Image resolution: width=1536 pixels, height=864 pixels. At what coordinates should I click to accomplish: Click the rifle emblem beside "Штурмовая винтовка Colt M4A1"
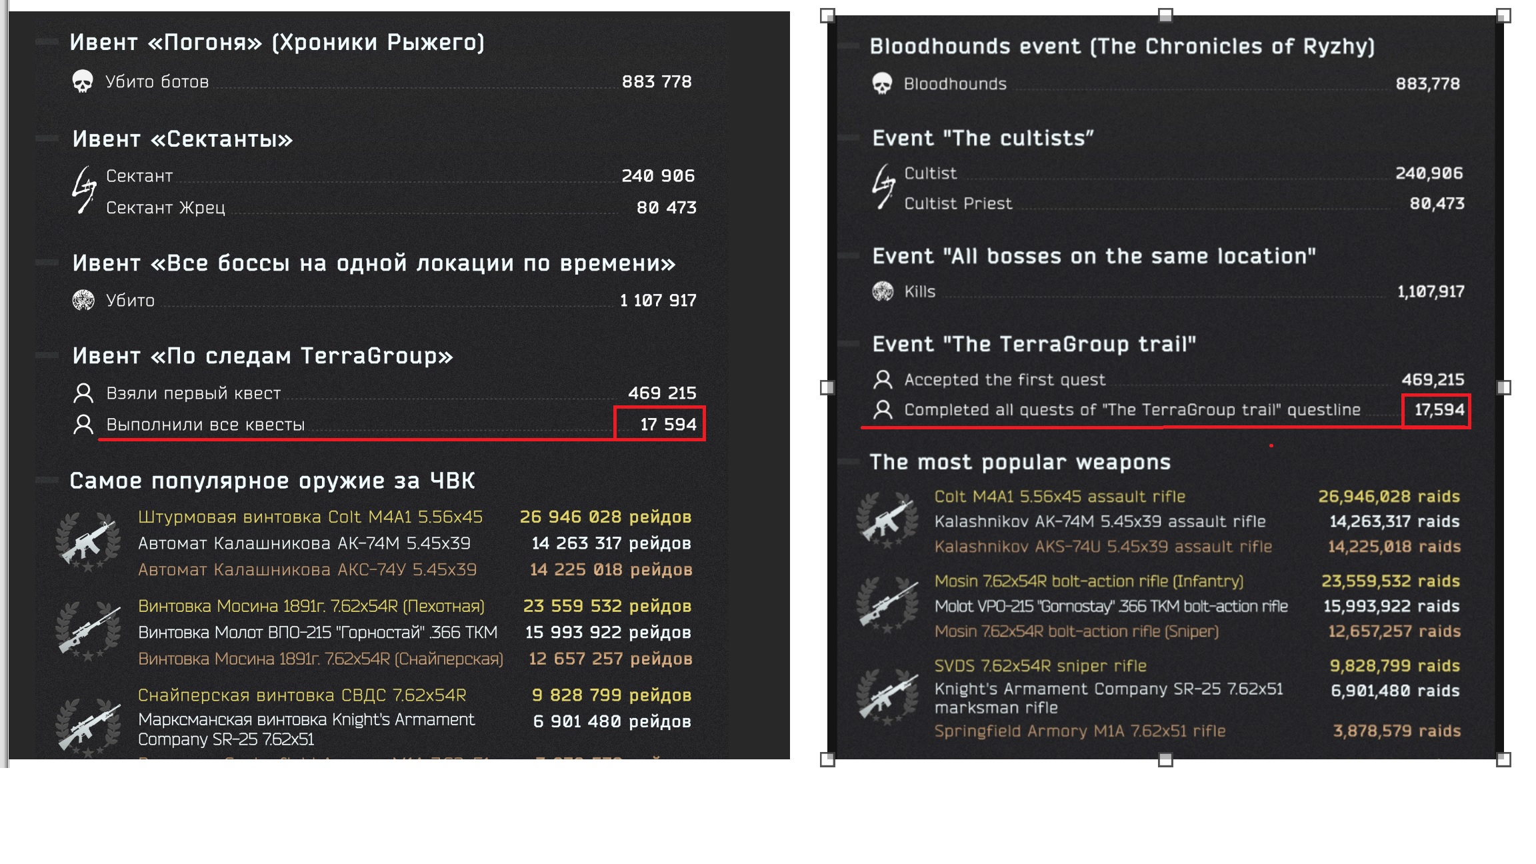88,541
